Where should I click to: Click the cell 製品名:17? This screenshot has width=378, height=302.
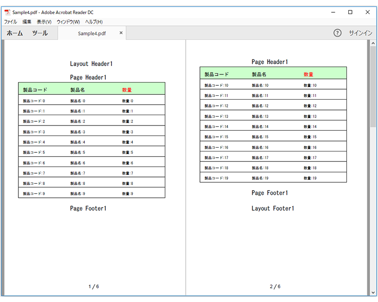(260, 158)
